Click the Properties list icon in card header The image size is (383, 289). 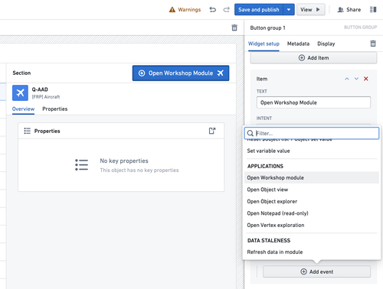click(x=28, y=131)
